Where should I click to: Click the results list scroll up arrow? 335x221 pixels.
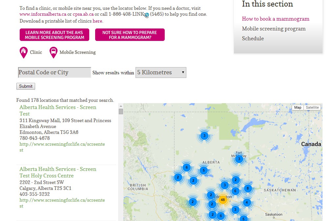click(x=121, y=106)
